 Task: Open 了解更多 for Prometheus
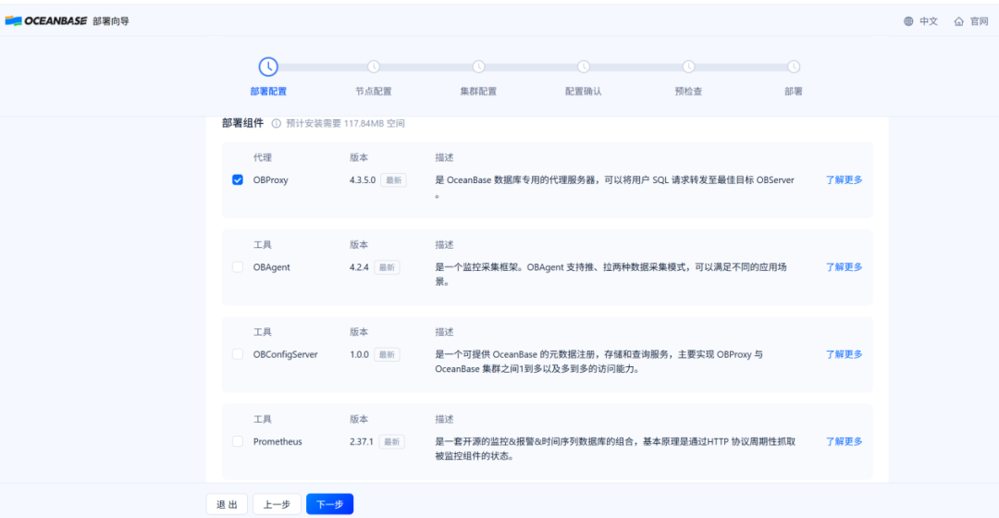click(845, 441)
